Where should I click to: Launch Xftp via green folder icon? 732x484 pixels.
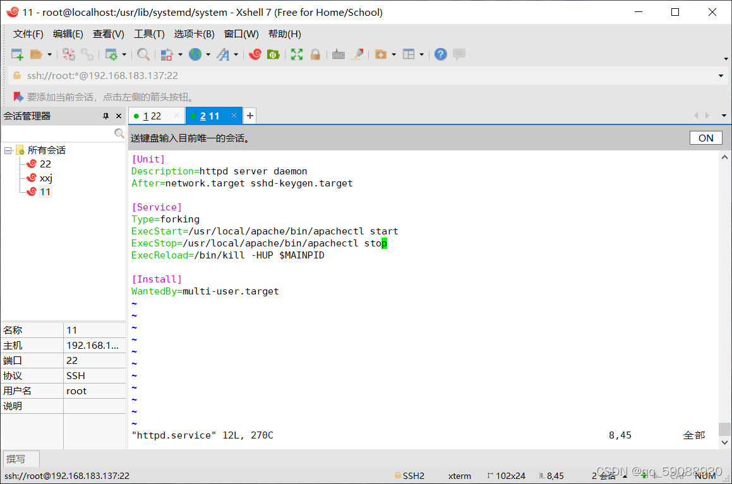(x=273, y=55)
